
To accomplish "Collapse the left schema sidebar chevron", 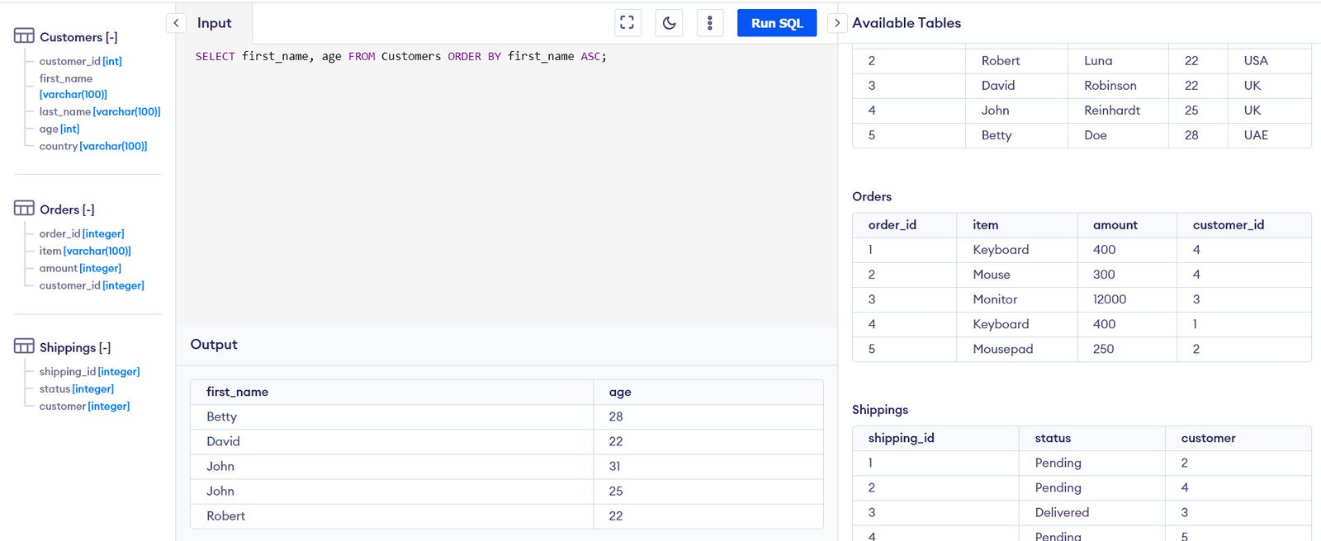I will click(176, 23).
